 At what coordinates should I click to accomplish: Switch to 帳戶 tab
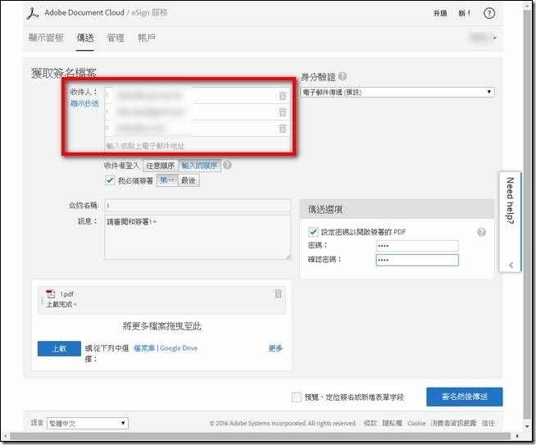coord(147,38)
